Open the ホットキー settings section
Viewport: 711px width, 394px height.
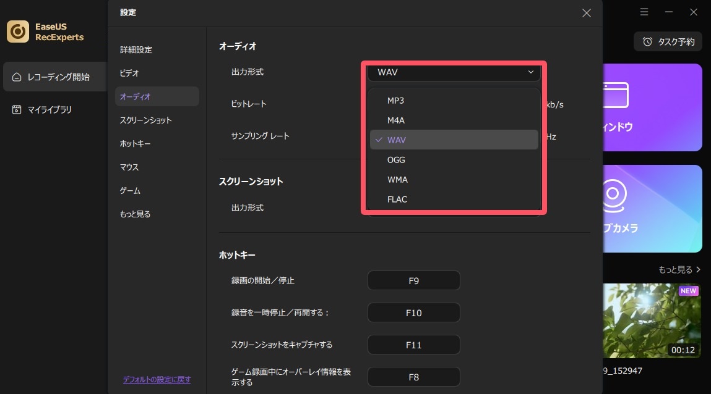coord(134,143)
